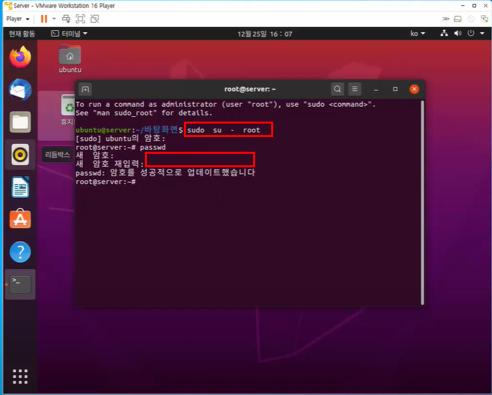Open Rhythmbox music player in dock

(20, 155)
